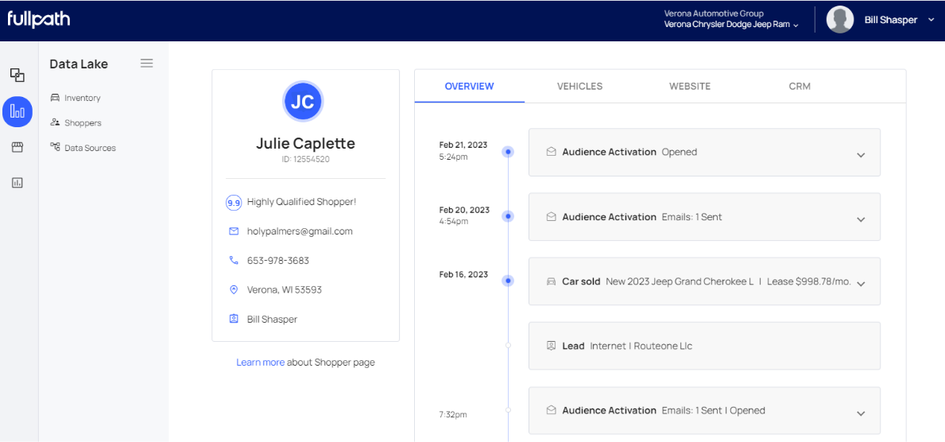The image size is (945, 442).
Task: Switch to the Vehicles tab
Action: [579, 86]
